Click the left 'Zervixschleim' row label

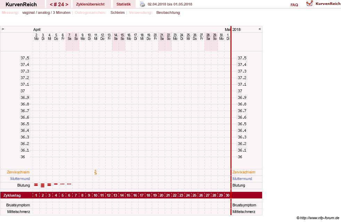(x=18, y=172)
